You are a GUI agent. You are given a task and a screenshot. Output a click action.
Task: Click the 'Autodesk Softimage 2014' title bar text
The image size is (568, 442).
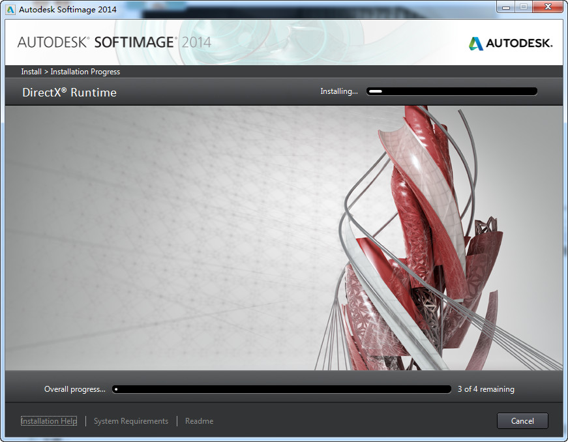pyautogui.click(x=68, y=9)
